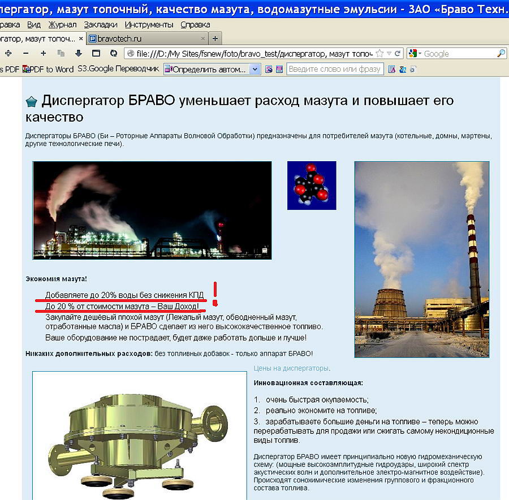Click До 20 % от стоимости мазута line

pos(122,306)
